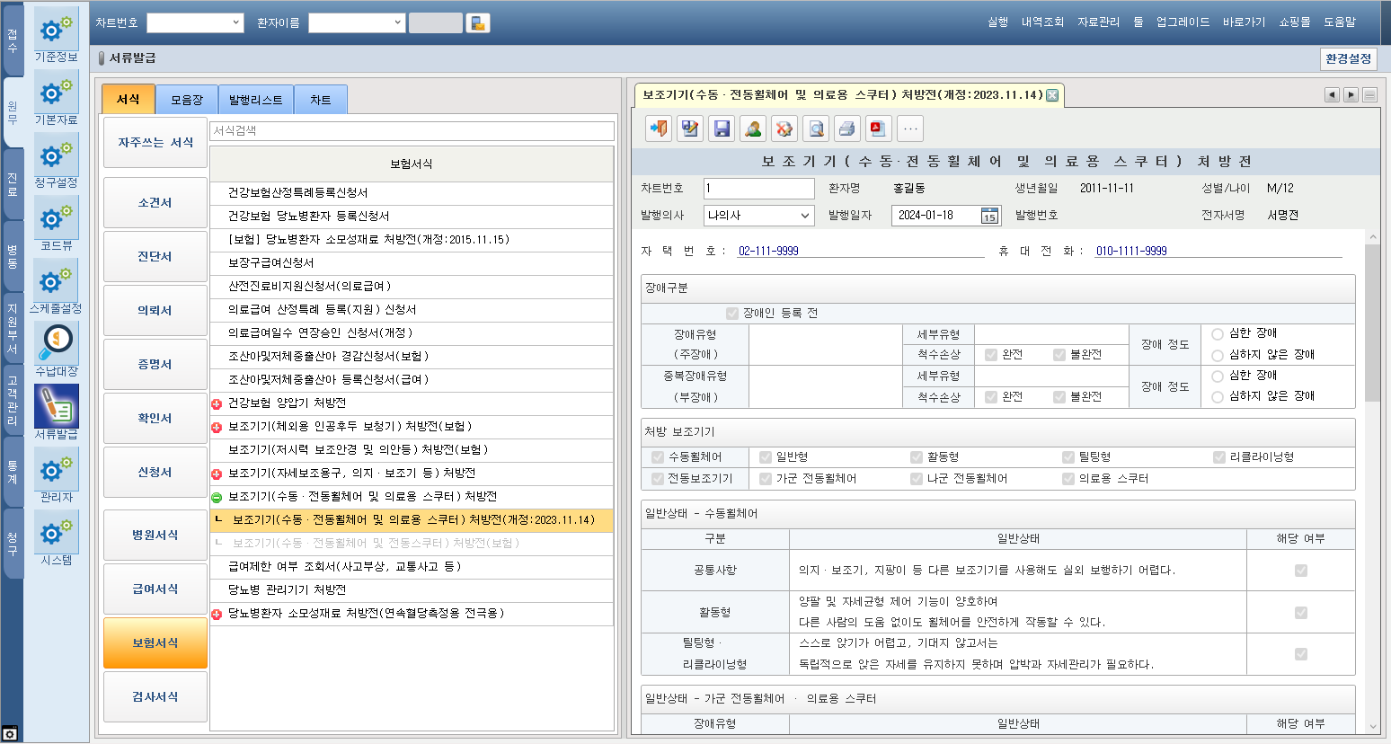Select first 심한 장애 radio button
The width and height of the screenshot is (1391, 744).
1218,333
